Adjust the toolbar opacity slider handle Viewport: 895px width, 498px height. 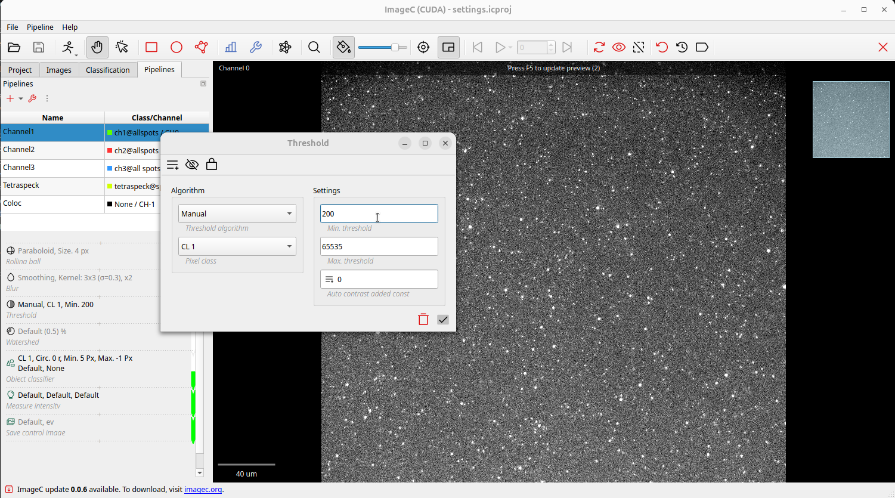click(395, 47)
